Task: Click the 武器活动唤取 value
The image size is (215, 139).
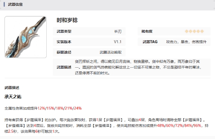Action: point(111,52)
